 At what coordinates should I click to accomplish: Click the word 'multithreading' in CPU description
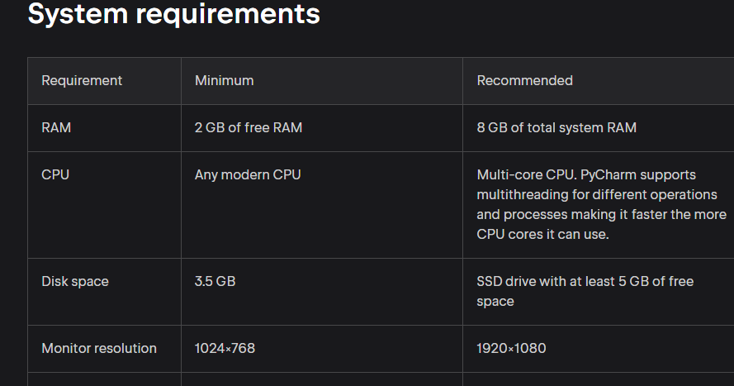click(x=520, y=195)
